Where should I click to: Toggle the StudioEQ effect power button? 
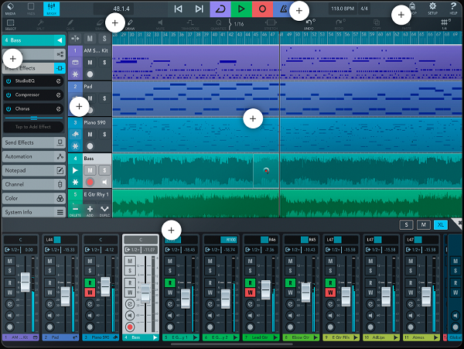click(x=9, y=80)
